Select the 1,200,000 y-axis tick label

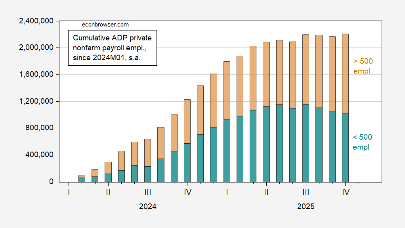click(37, 101)
